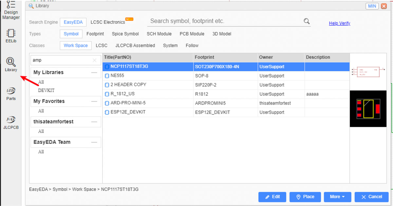Viewport: 393px width, 206px height.
Task: Select All under thisateamfortest
Action: [41, 131]
